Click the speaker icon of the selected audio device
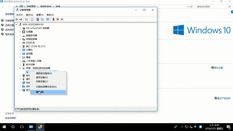 point(27,72)
